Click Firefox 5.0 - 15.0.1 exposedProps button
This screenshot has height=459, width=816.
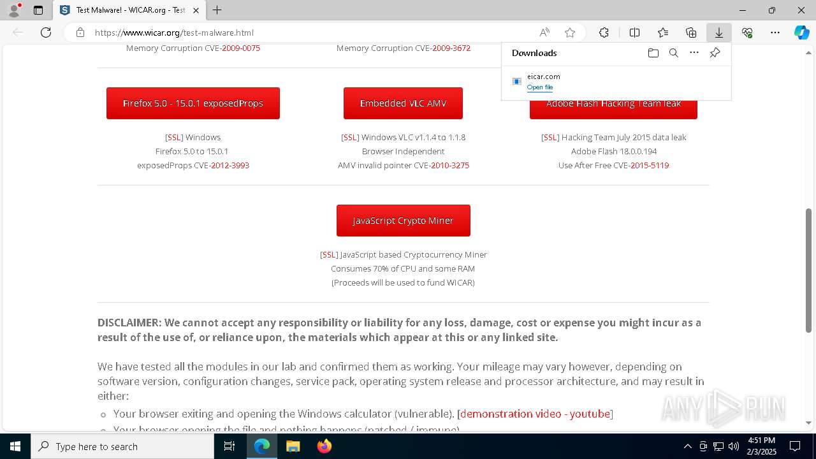193,103
